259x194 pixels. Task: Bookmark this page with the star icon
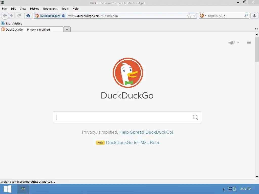pos(189,16)
